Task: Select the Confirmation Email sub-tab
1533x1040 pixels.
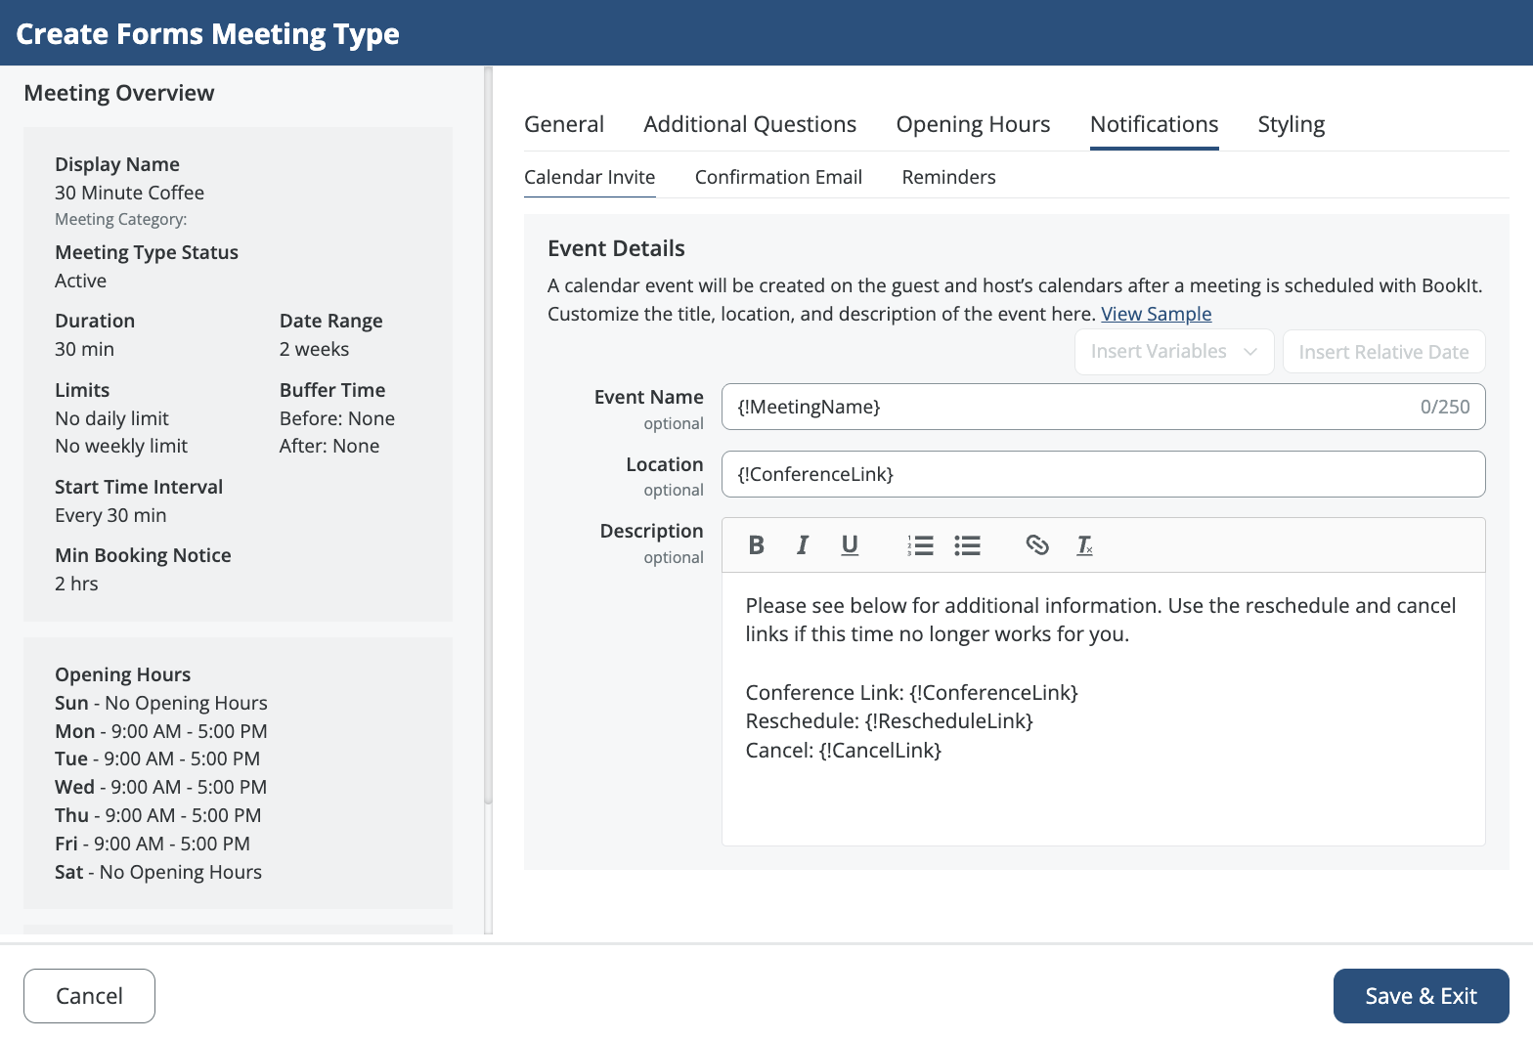Action: (778, 177)
